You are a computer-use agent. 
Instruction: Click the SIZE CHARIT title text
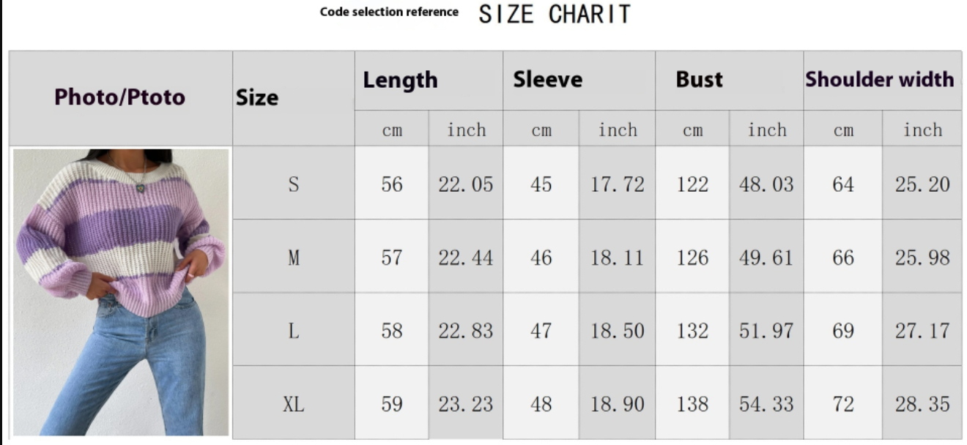(x=555, y=14)
